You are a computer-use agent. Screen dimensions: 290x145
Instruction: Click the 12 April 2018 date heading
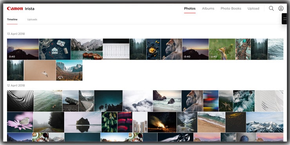(16, 85)
